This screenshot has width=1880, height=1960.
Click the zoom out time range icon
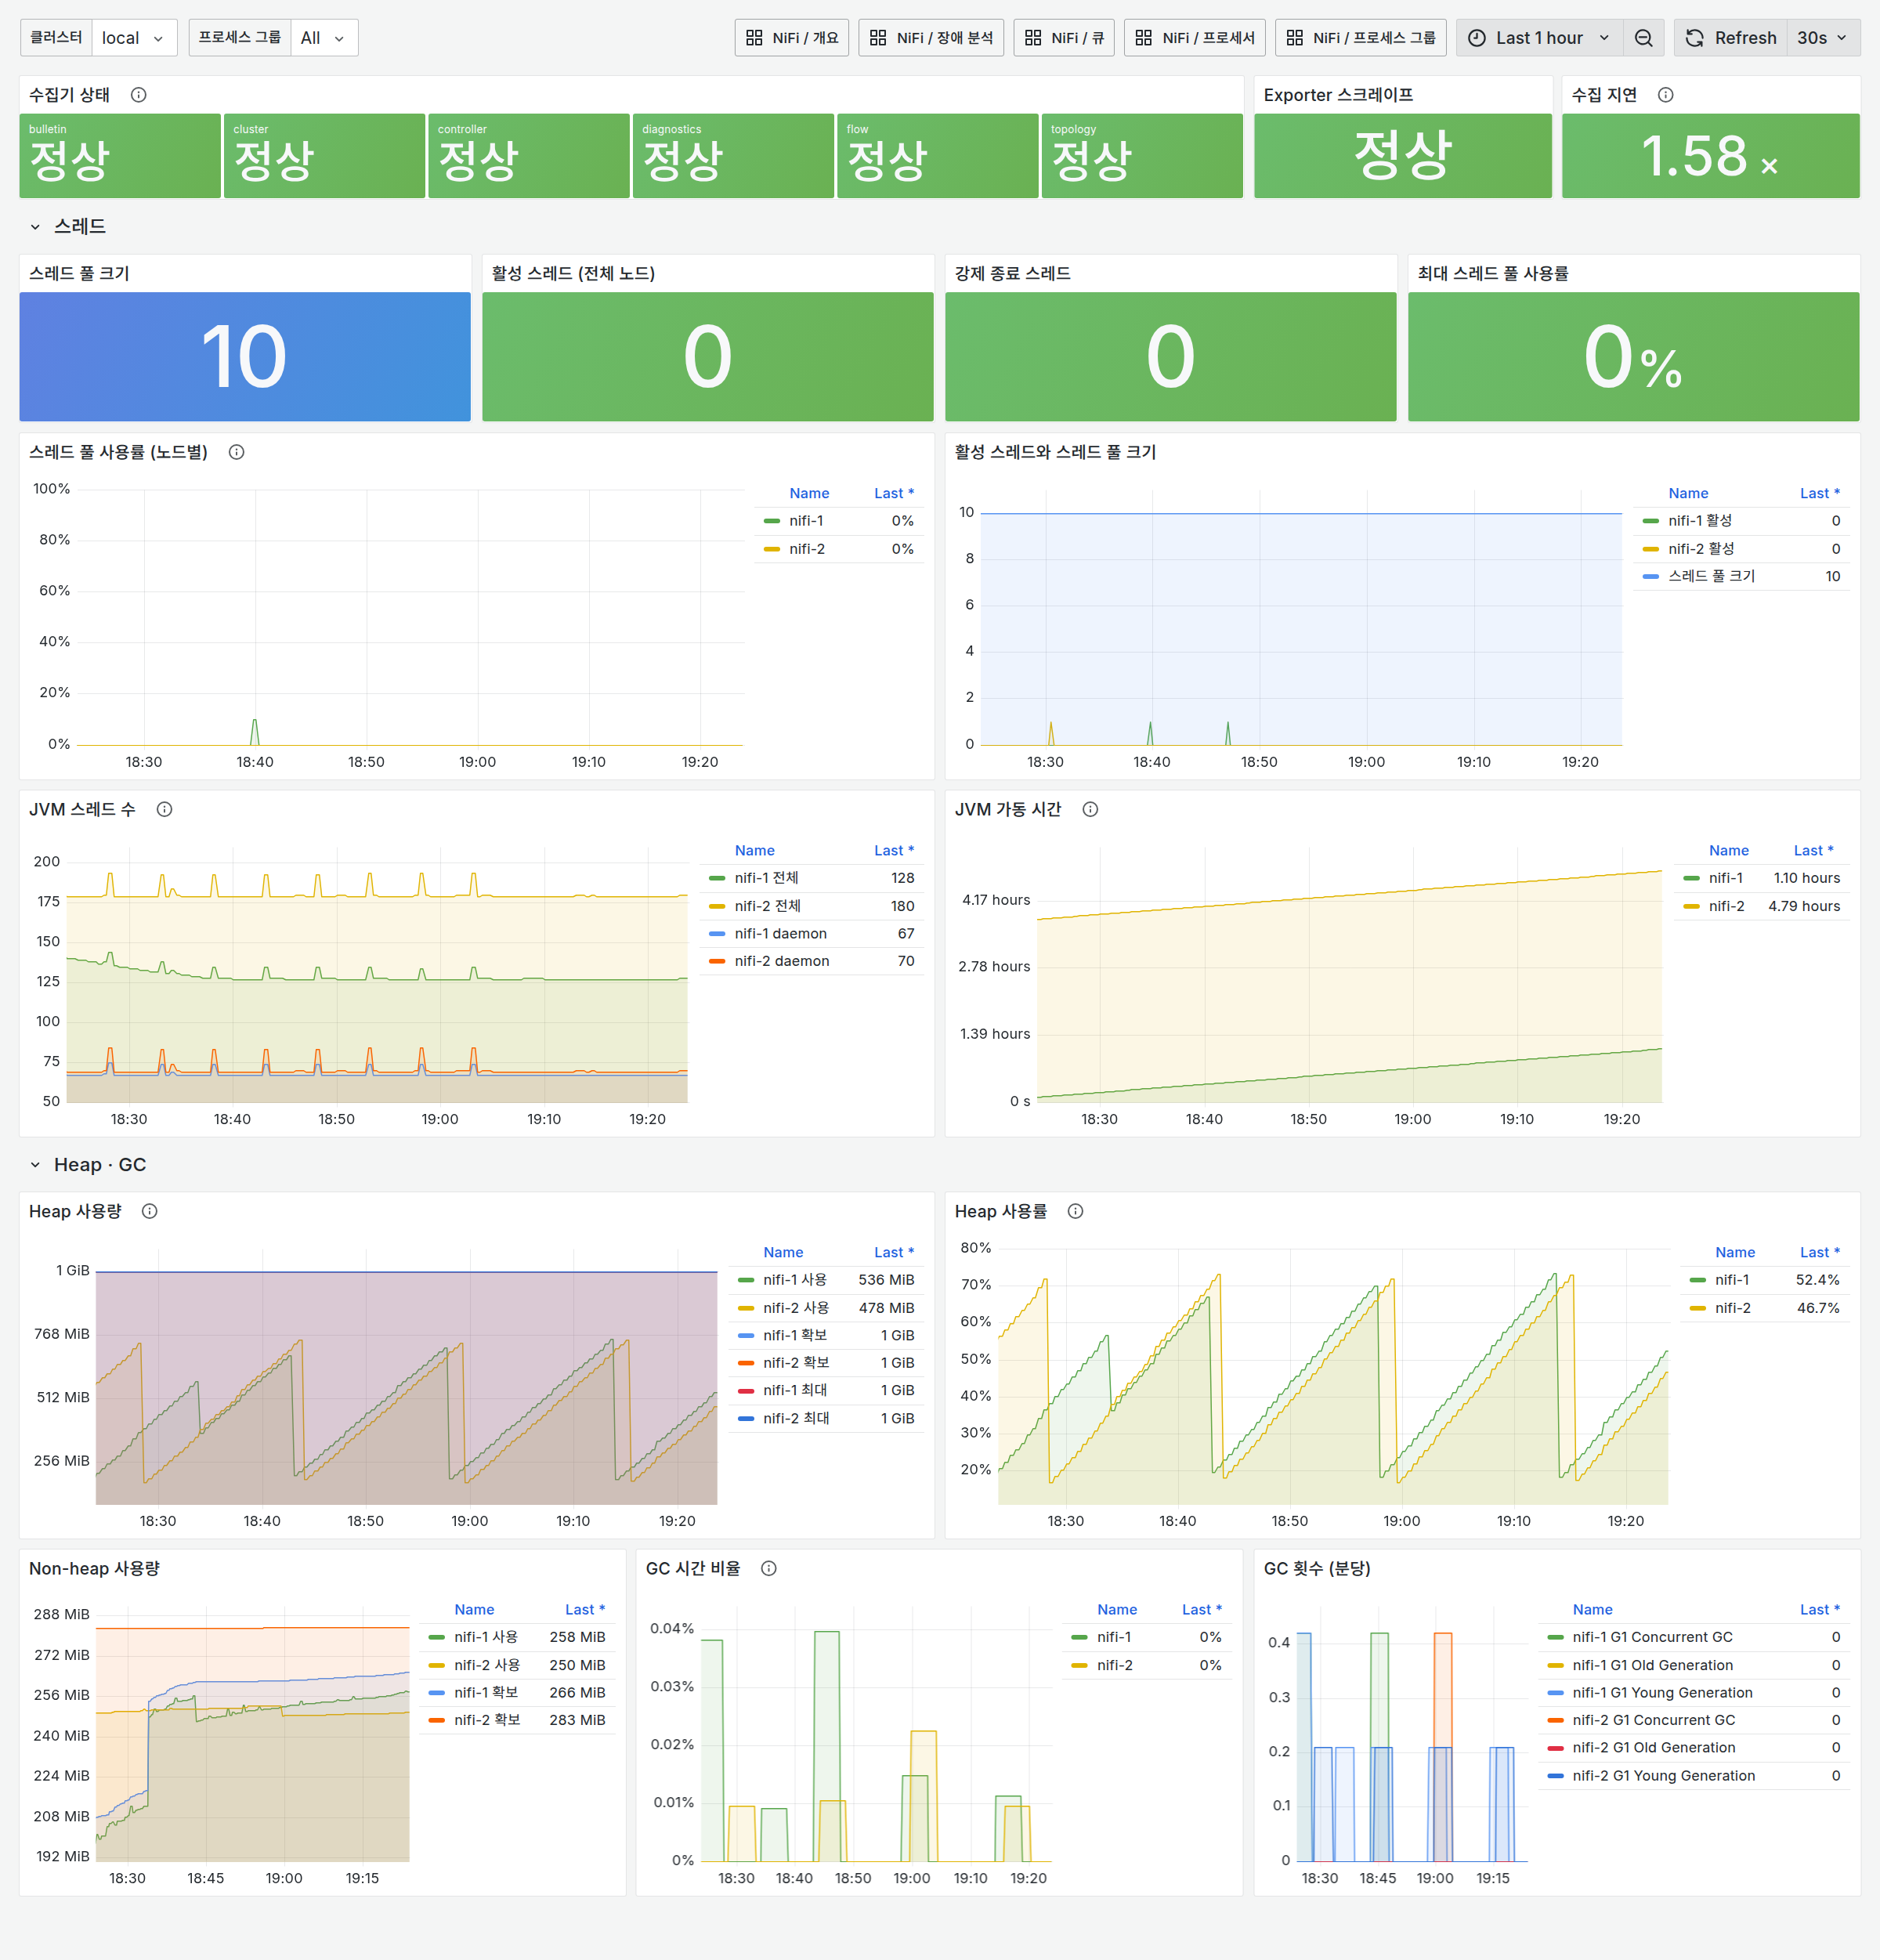(x=1644, y=38)
